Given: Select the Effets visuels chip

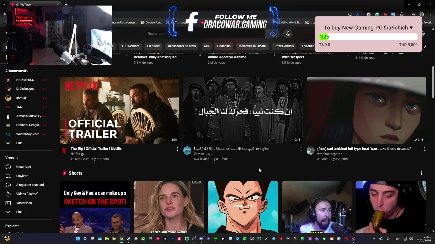Looking at the screenshot, I should point(284,46).
